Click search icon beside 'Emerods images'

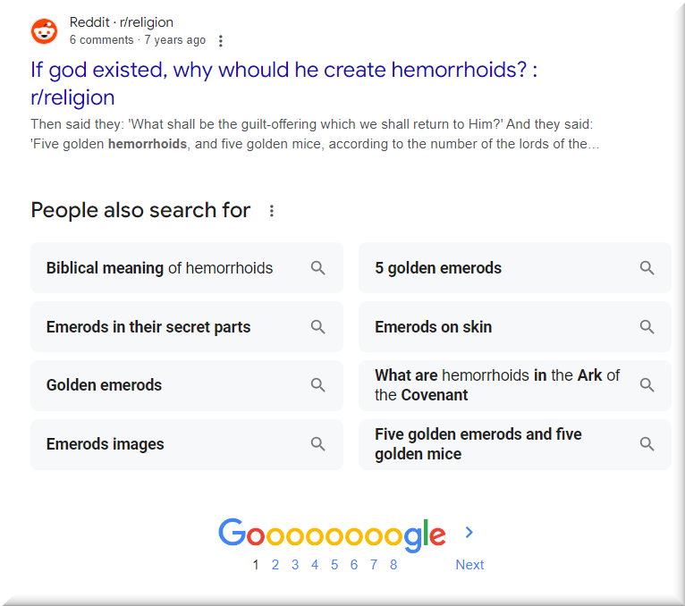coord(317,444)
